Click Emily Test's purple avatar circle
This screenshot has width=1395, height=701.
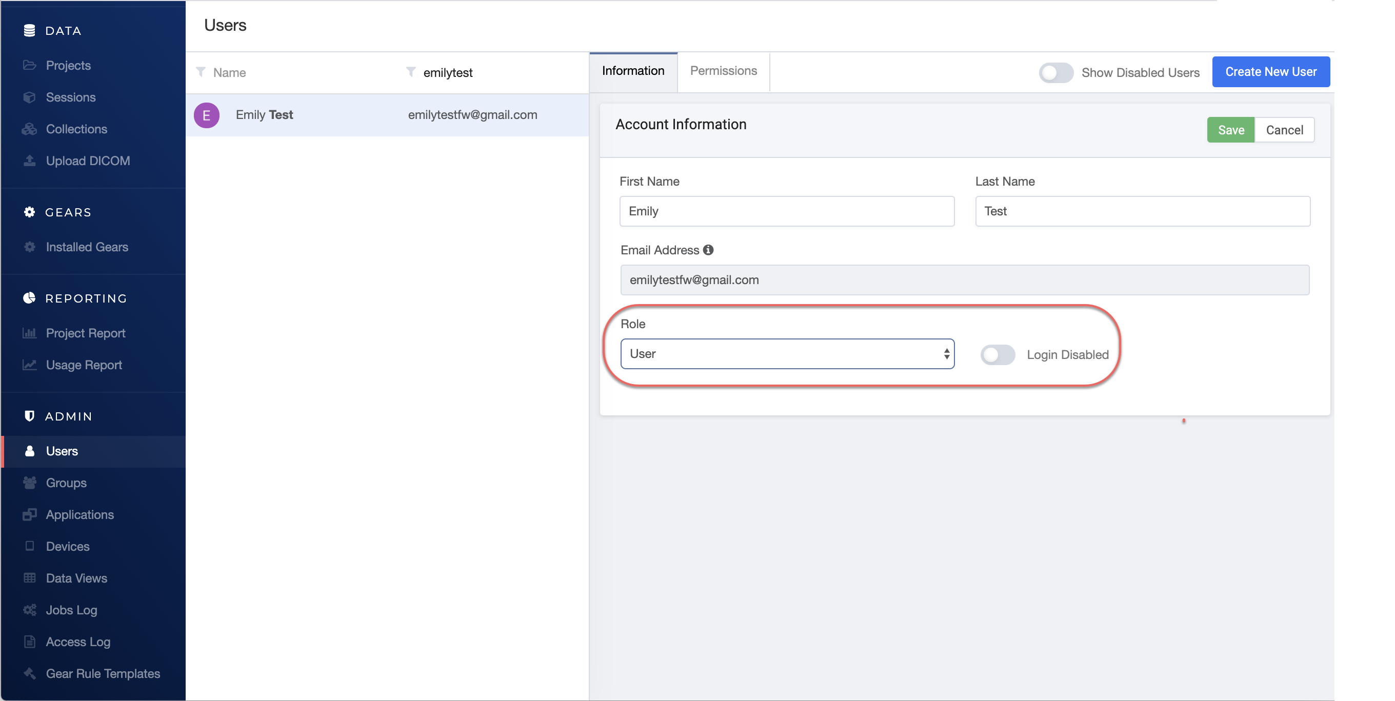pos(206,115)
